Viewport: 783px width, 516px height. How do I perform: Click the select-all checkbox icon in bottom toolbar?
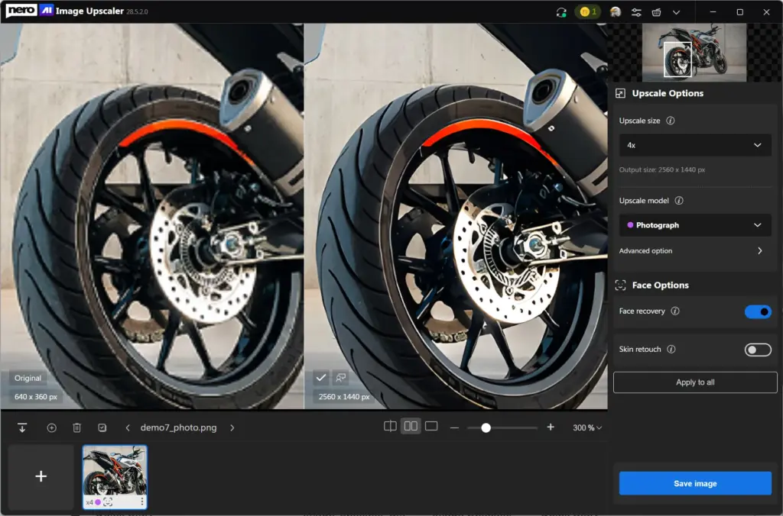101,427
